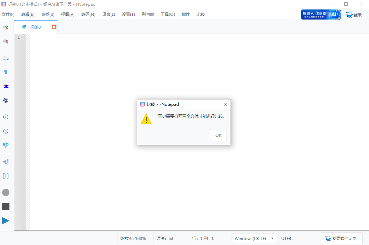
Task: Click the node-share icon in sidebar
Action: pyautogui.click(x=5, y=161)
